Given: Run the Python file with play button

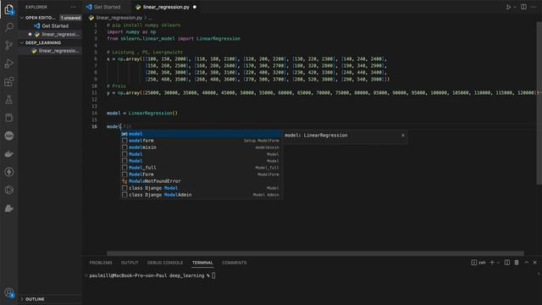Looking at the screenshot, I should pyautogui.click(x=508, y=7).
